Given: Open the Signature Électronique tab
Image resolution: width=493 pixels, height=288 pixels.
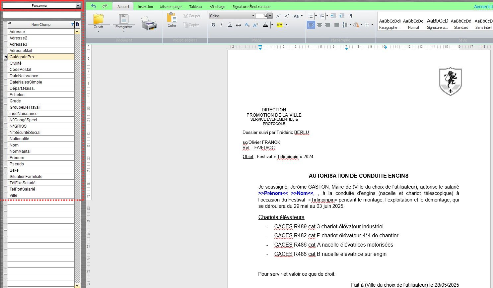Looking at the screenshot, I should coord(251,7).
